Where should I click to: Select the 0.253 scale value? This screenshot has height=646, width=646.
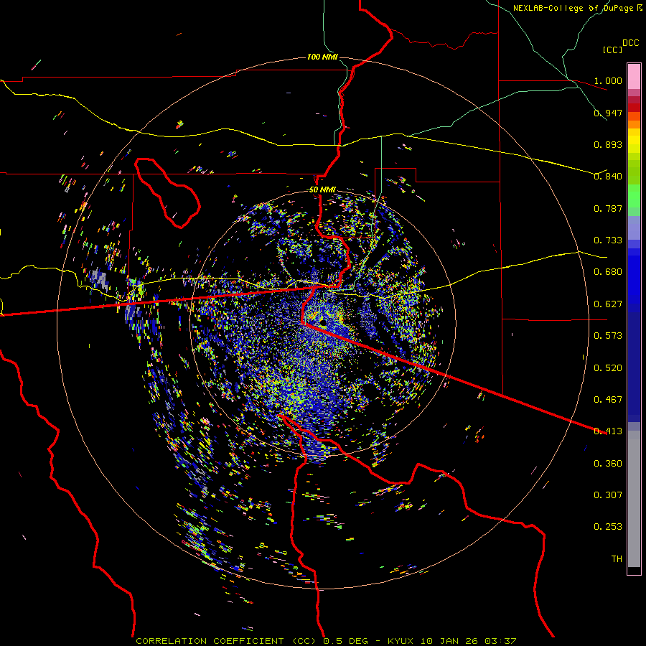pyautogui.click(x=608, y=527)
